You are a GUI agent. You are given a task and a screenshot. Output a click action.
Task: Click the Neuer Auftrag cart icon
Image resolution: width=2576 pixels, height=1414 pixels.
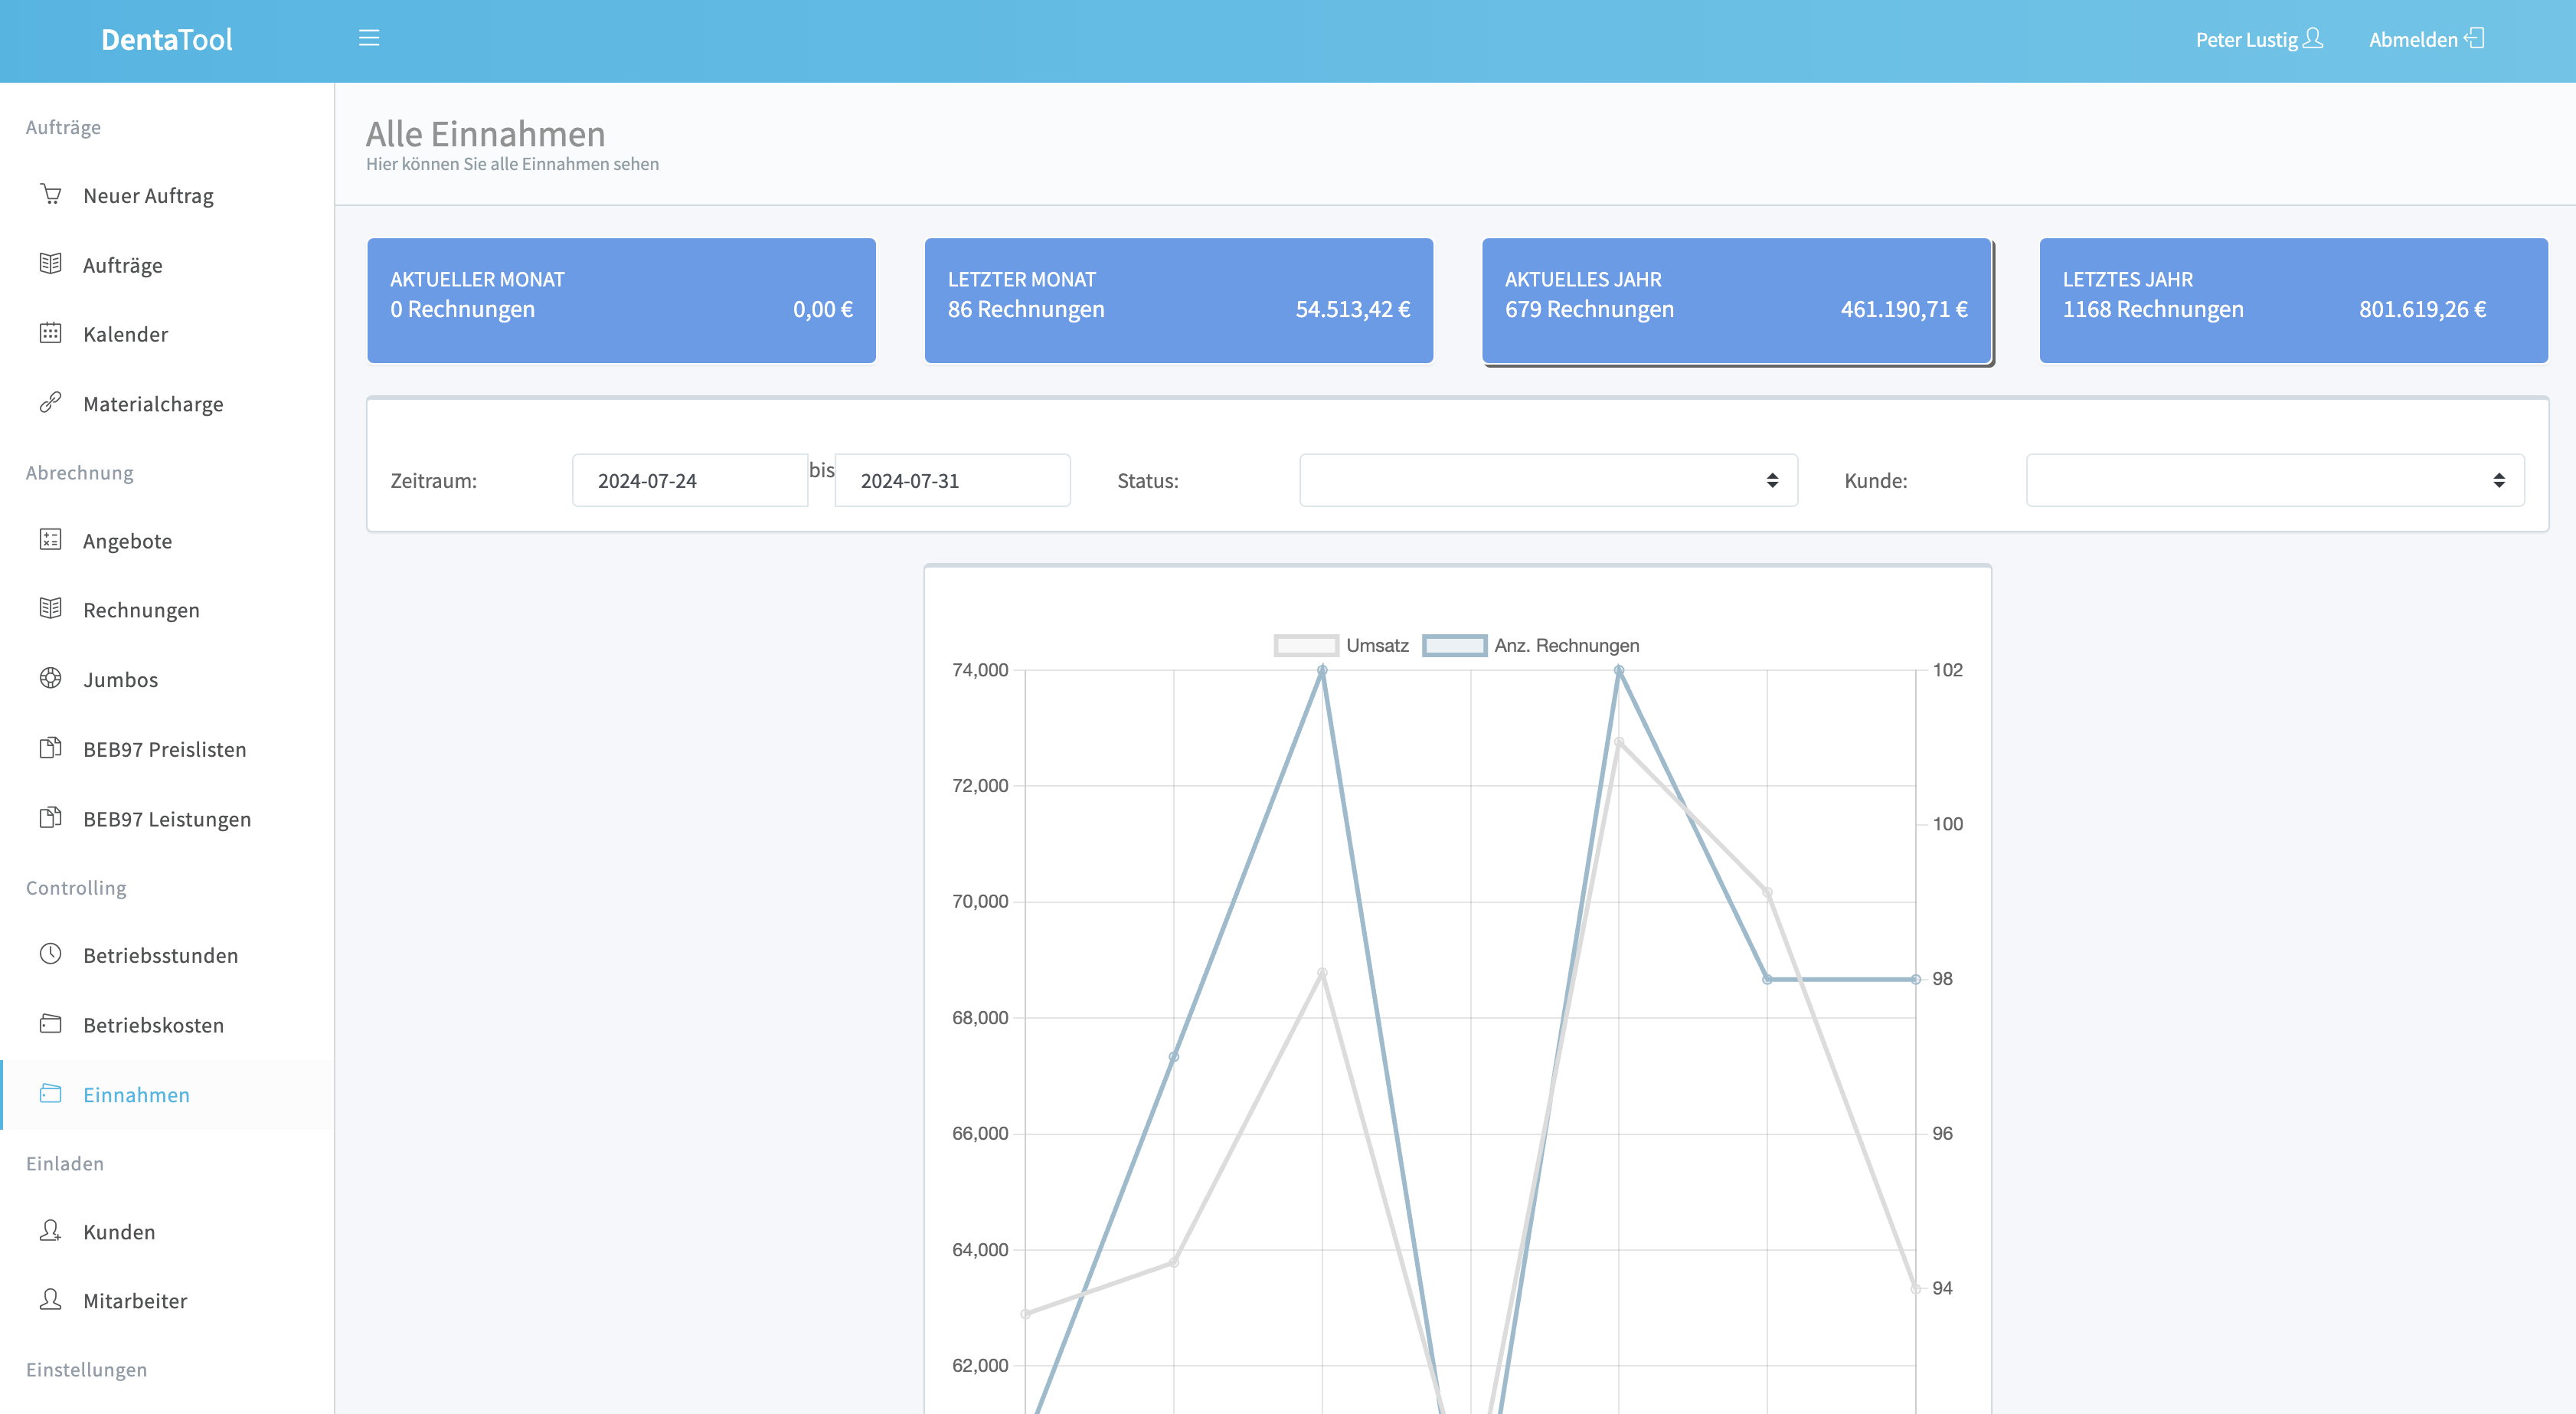click(x=51, y=194)
